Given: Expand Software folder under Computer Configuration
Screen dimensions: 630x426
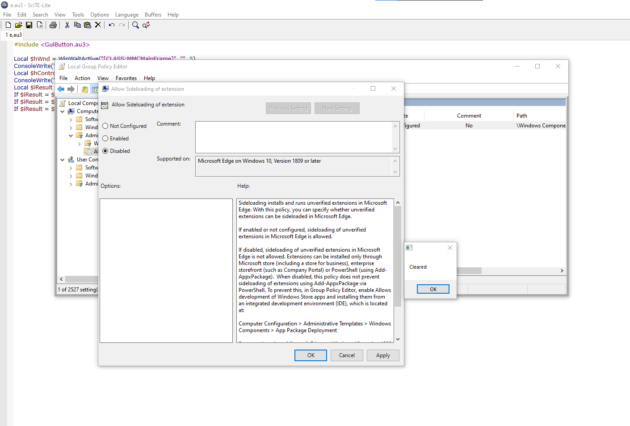Looking at the screenshot, I should (71, 119).
